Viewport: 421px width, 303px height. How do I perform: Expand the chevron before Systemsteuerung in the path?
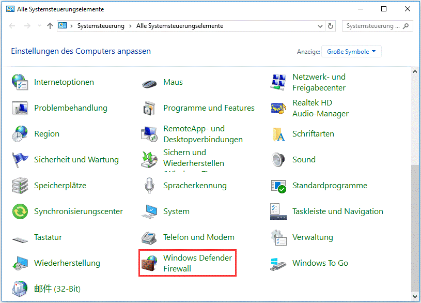click(71, 26)
